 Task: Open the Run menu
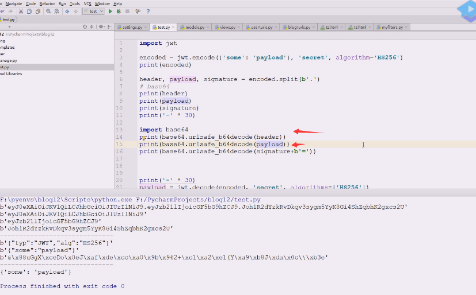pyautogui.click(x=62, y=3)
